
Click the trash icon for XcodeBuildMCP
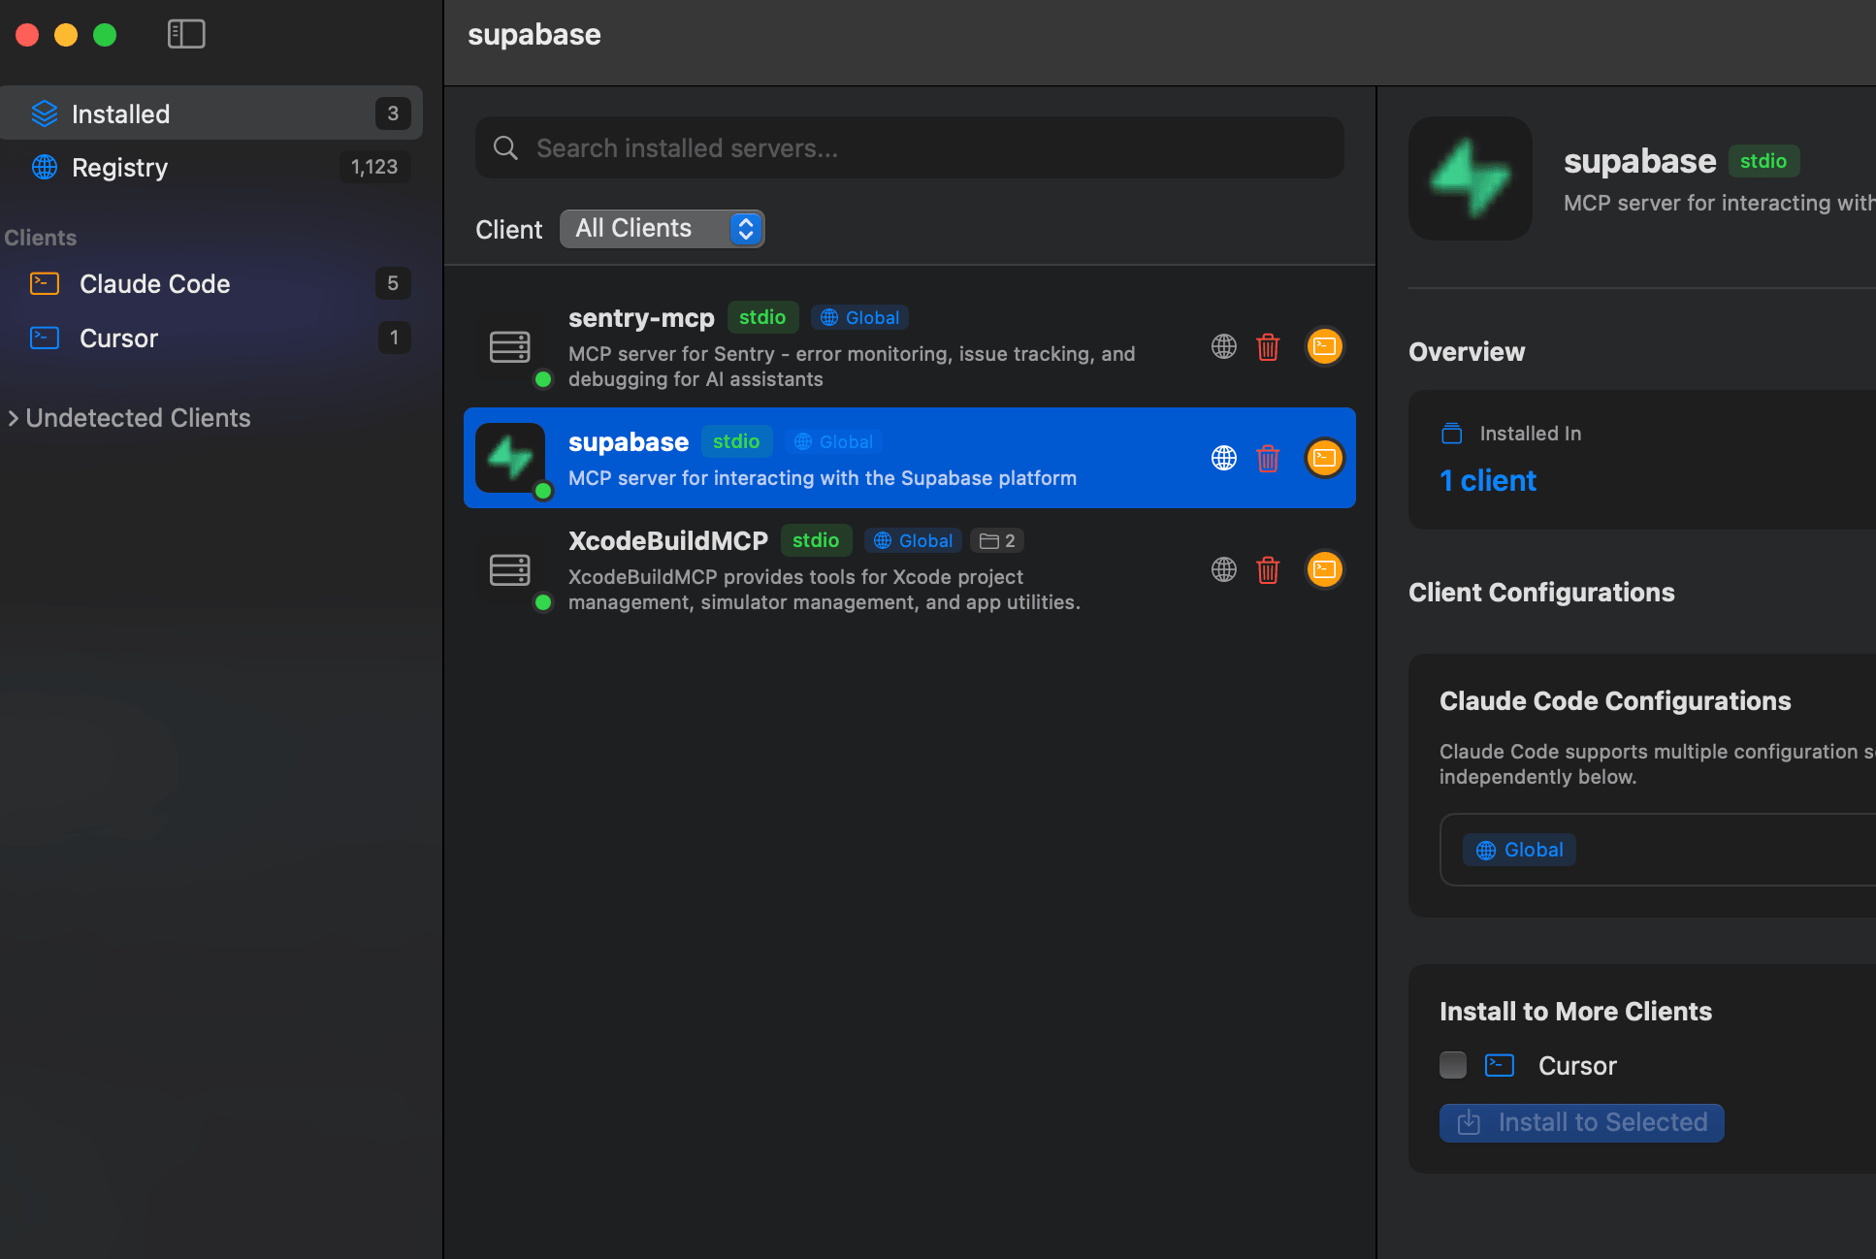(1268, 569)
